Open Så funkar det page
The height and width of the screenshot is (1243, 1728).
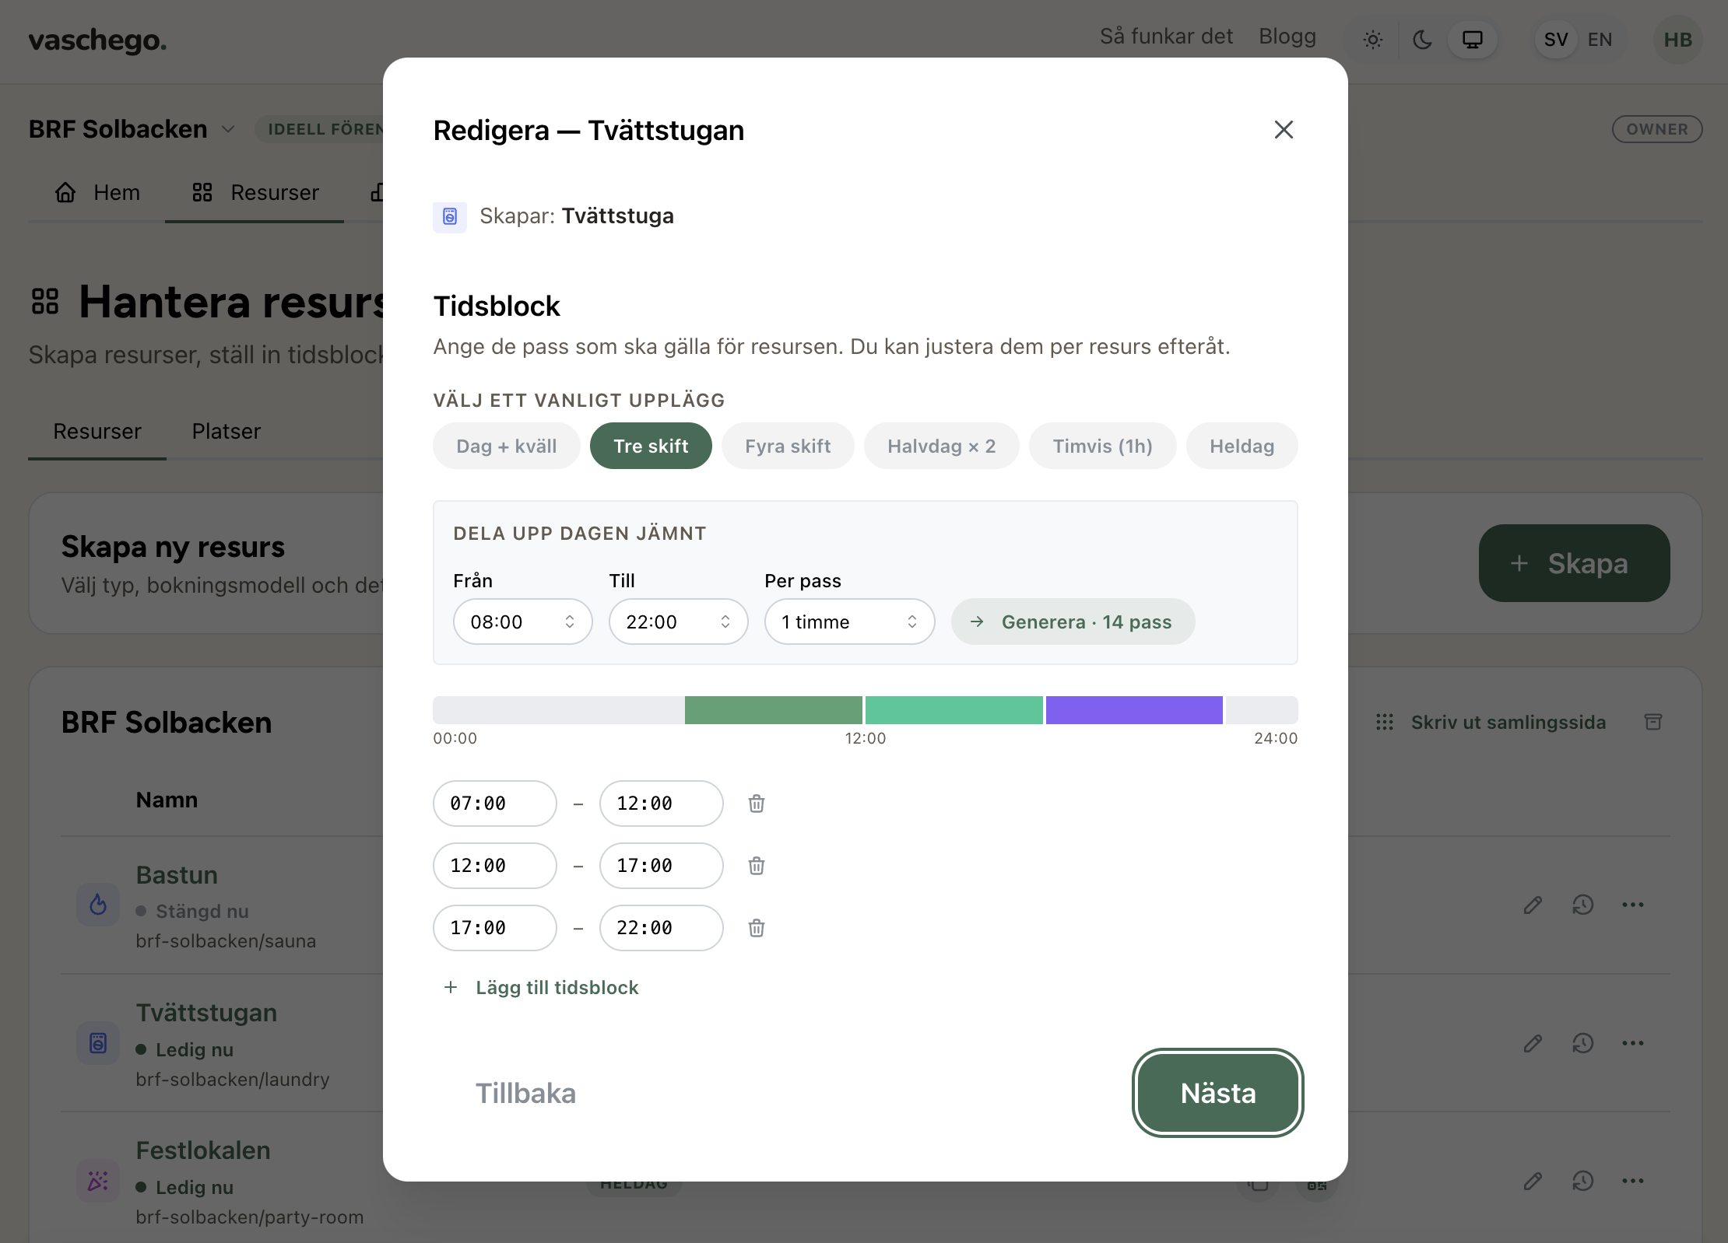click(x=1166, y=37)
